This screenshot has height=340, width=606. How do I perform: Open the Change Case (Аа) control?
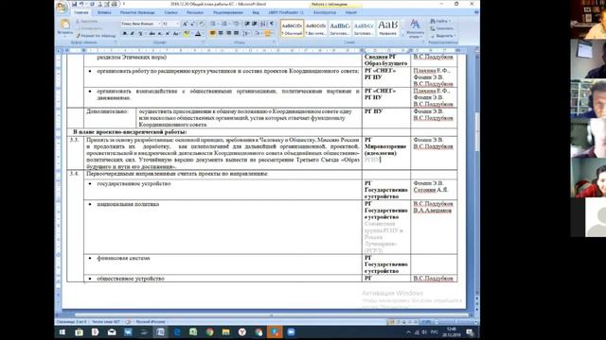click(176, 34)
